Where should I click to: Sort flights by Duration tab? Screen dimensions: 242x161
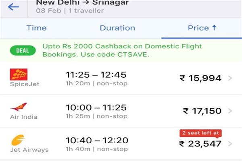tap(117, 28)
